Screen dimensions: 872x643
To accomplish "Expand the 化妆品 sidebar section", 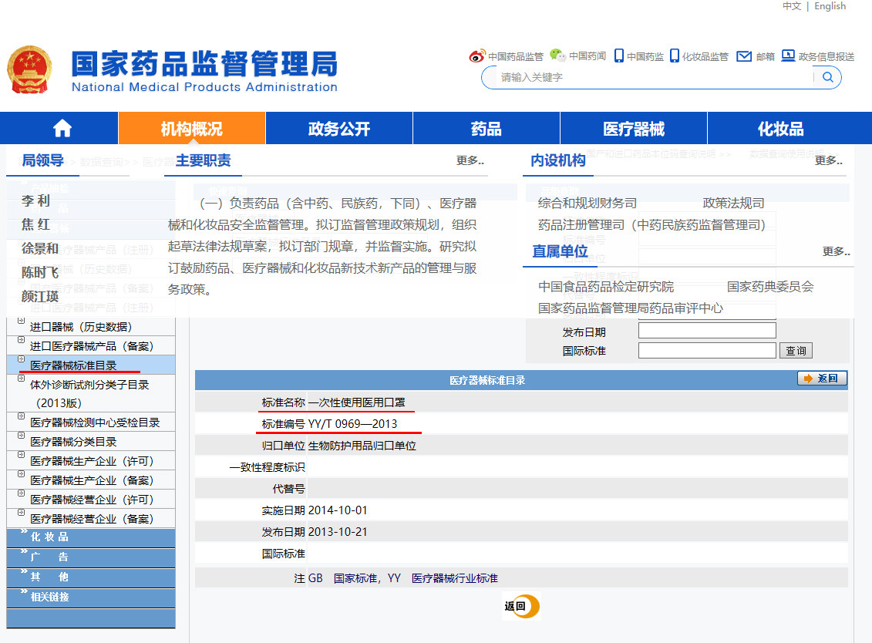I will point(91,537).
